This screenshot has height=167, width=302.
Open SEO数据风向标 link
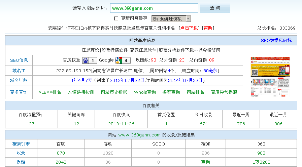coord(276,41)
